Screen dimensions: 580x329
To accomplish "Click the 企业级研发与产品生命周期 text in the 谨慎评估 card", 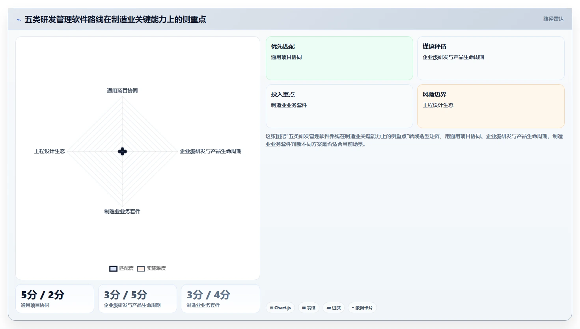I will [x=453, y=57].
